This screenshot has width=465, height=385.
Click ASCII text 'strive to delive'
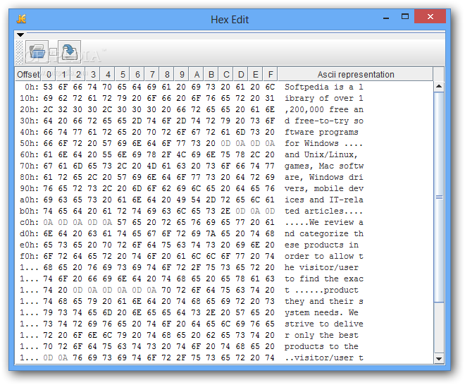pos(324,324)
